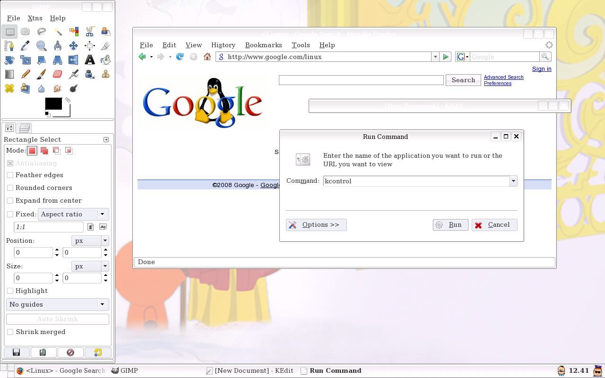Open Firefox Bookmarks menu
This screenshot has width=605, height=378.
pyautogui.click(x=263, y=45)
